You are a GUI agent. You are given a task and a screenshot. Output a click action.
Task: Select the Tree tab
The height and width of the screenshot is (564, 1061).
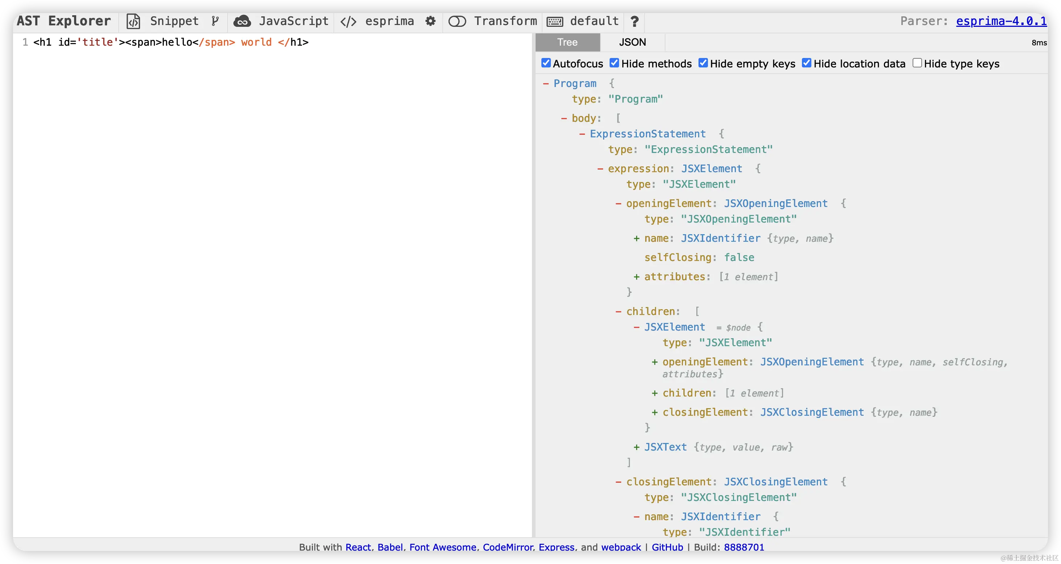(567, 42)
